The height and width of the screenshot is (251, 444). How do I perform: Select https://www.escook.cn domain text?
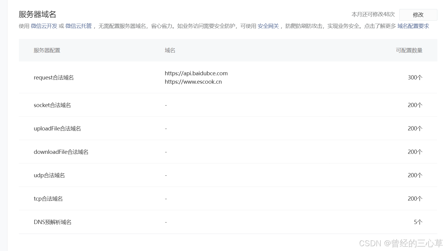pyautogui.click(x=193, y=82)
